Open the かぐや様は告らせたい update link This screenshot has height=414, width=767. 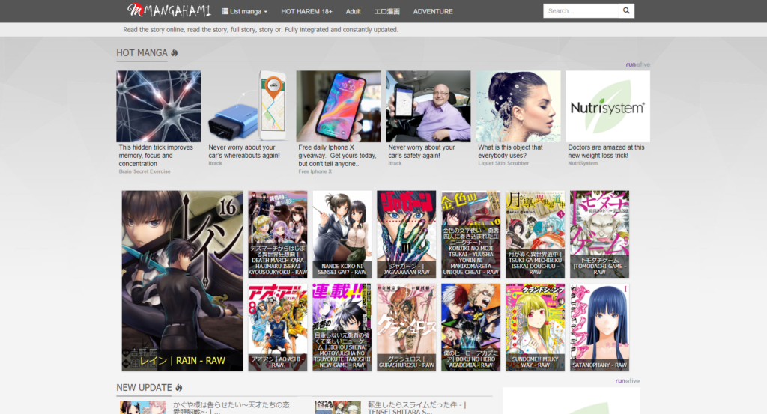pyautogui.click(x=231, y=408)
